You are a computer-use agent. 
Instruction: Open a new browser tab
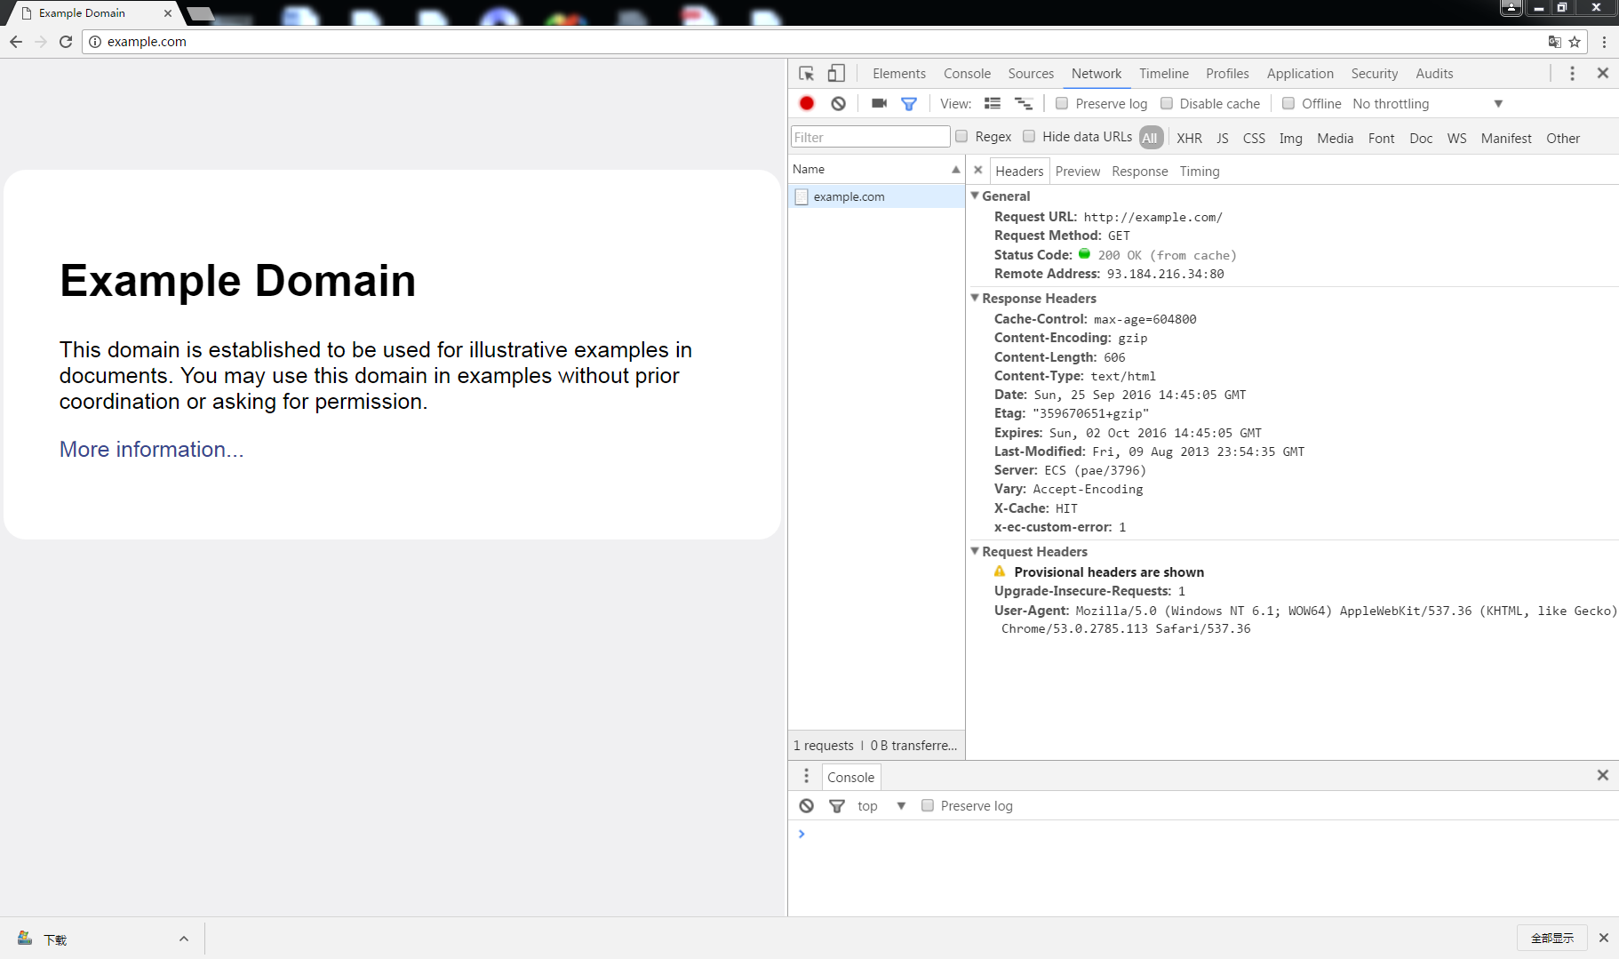(x=200, y=13)
